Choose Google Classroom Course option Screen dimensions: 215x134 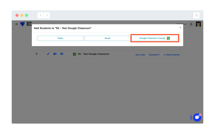154,38
